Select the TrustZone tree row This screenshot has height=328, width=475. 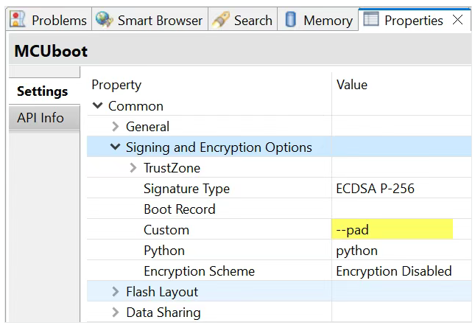[279, 167]
